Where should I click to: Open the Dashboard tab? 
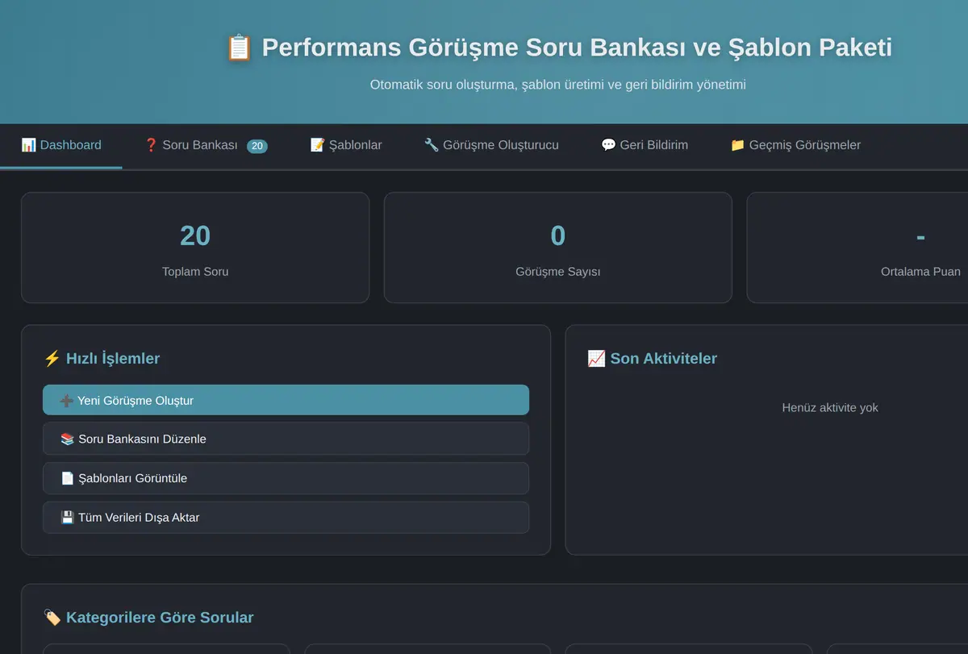click(61, 145)
